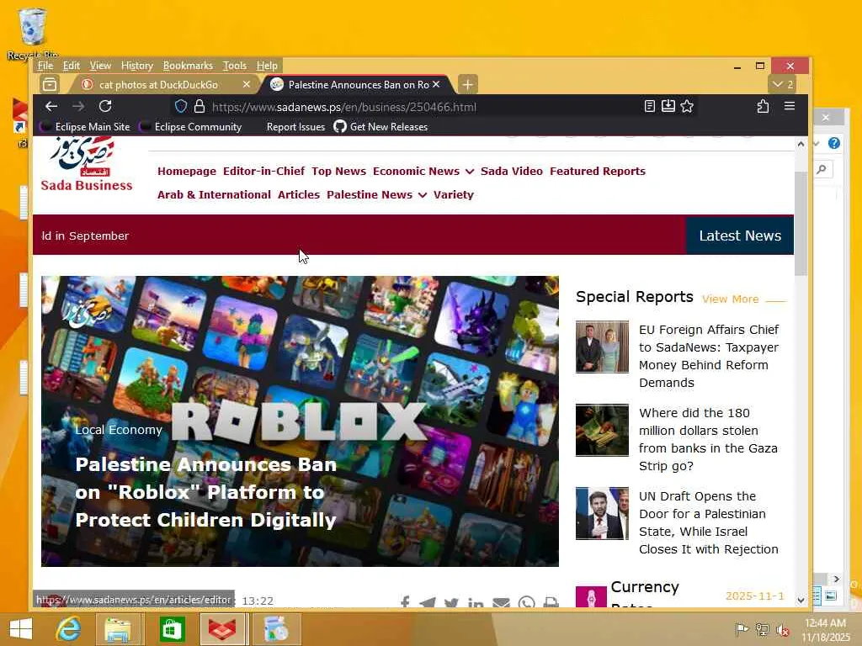
Task: Open Report Issues bookmark
Action: tap(295, 127)
